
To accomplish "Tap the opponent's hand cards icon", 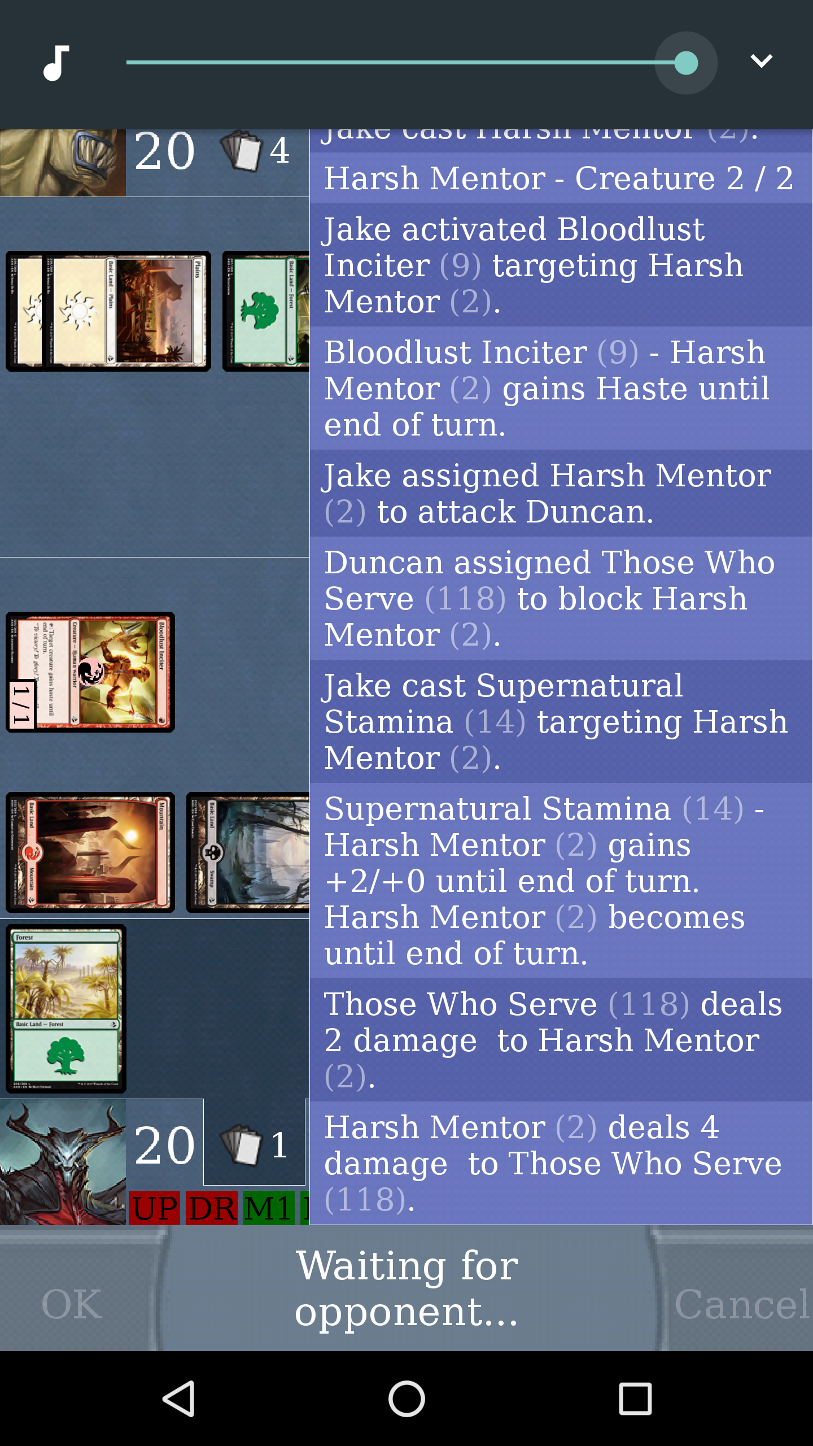I will [241, 150].
